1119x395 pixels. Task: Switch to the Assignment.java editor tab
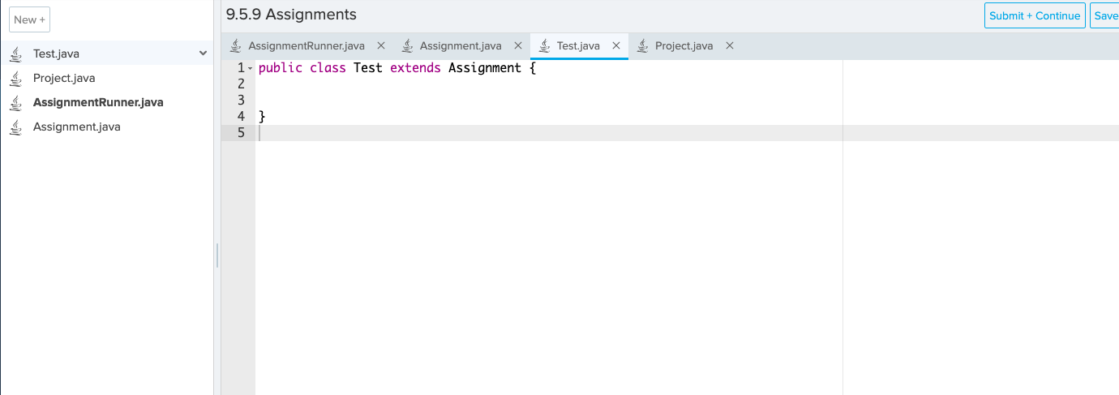pyautogui.click(x=461, y=45)
